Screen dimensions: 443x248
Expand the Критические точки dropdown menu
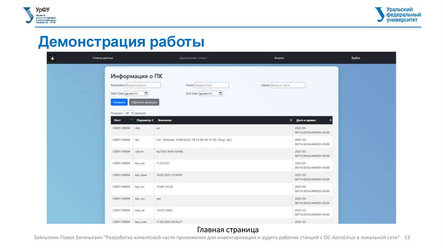[193, 58]
